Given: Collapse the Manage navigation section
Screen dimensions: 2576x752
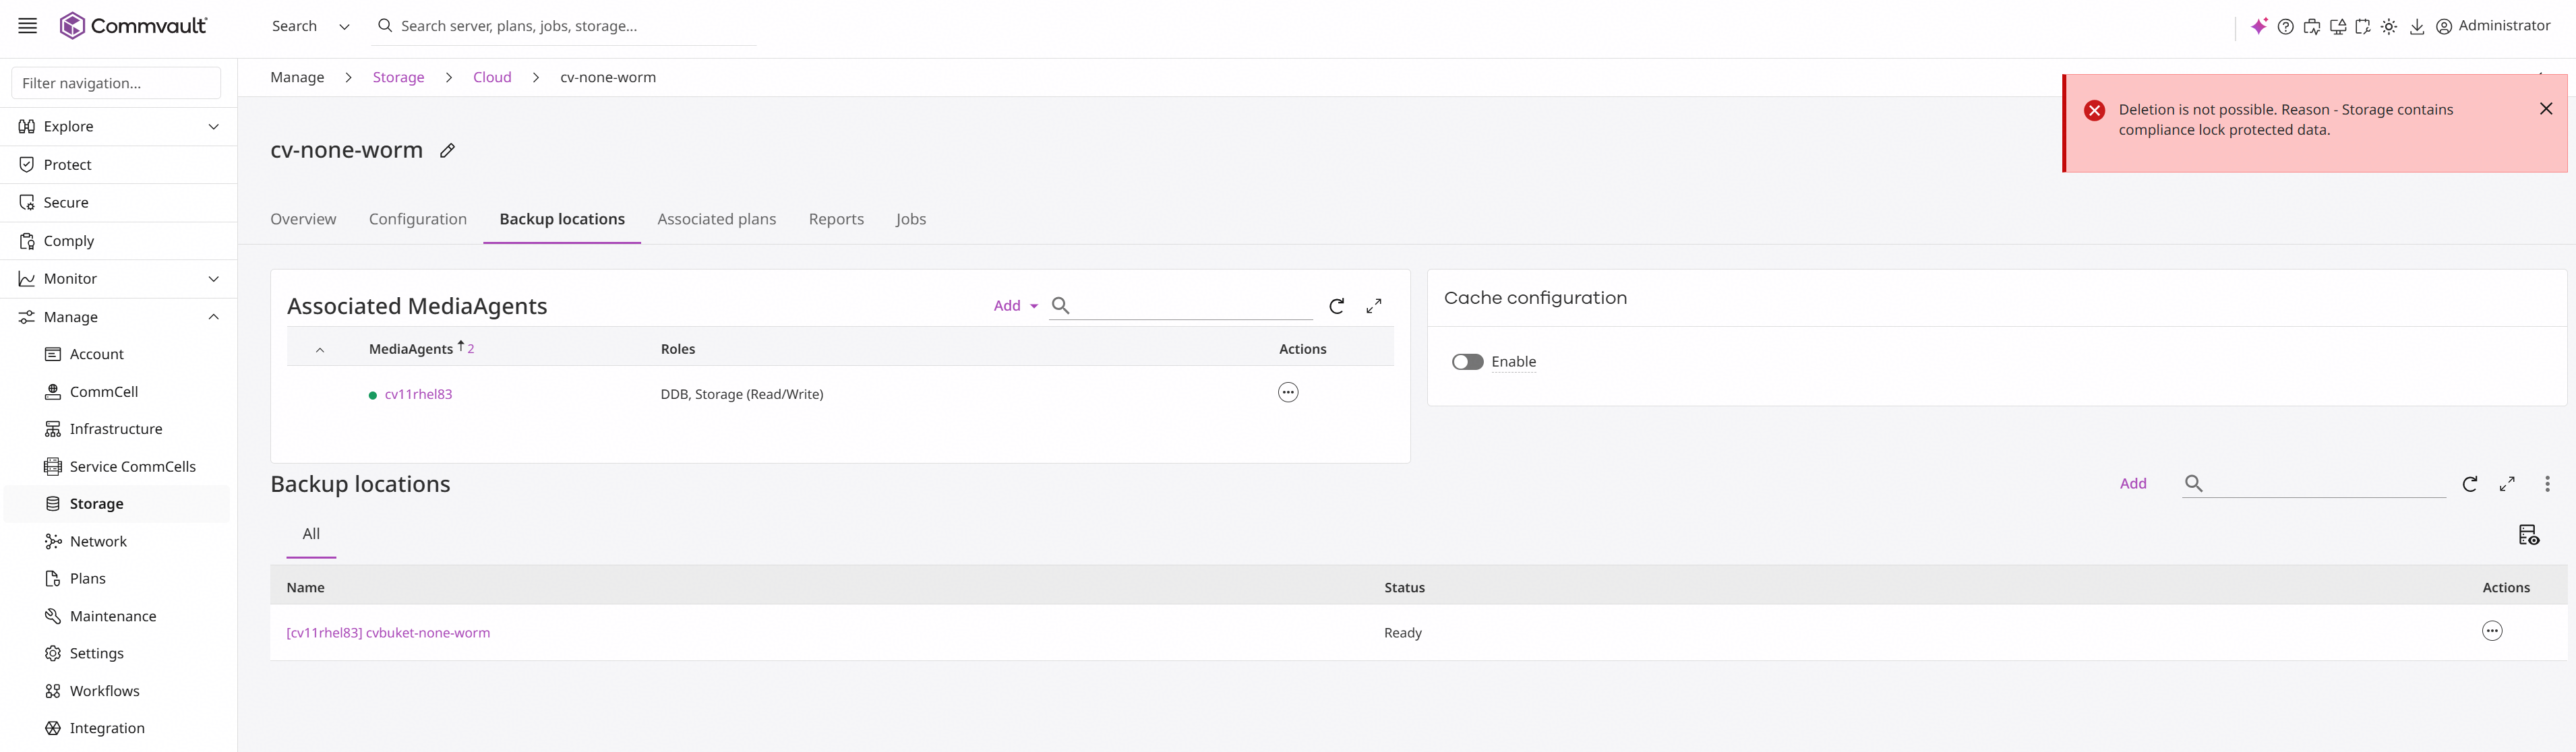Looking at the screenshot, I should 213,317.
